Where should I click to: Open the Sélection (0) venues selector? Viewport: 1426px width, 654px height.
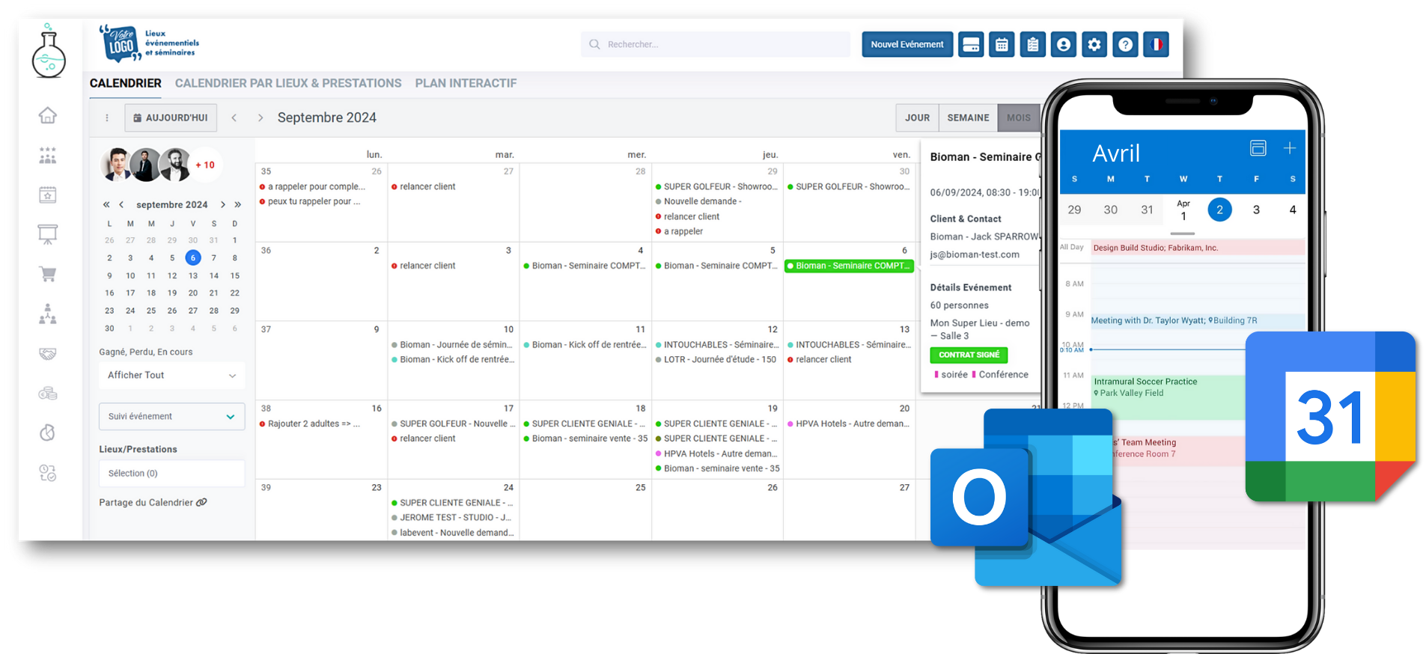pos(171,473)
